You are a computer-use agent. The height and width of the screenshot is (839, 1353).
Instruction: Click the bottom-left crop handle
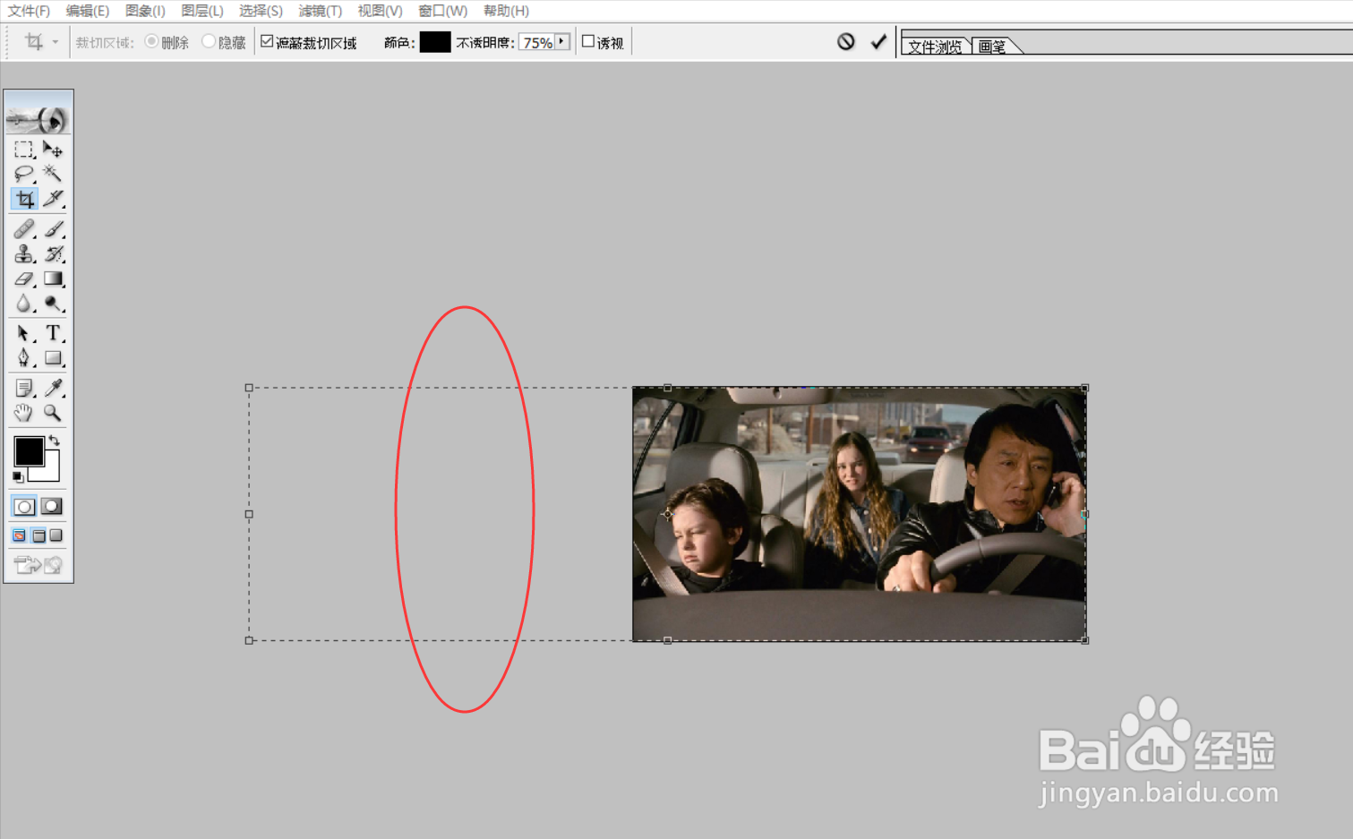point(249,640)
